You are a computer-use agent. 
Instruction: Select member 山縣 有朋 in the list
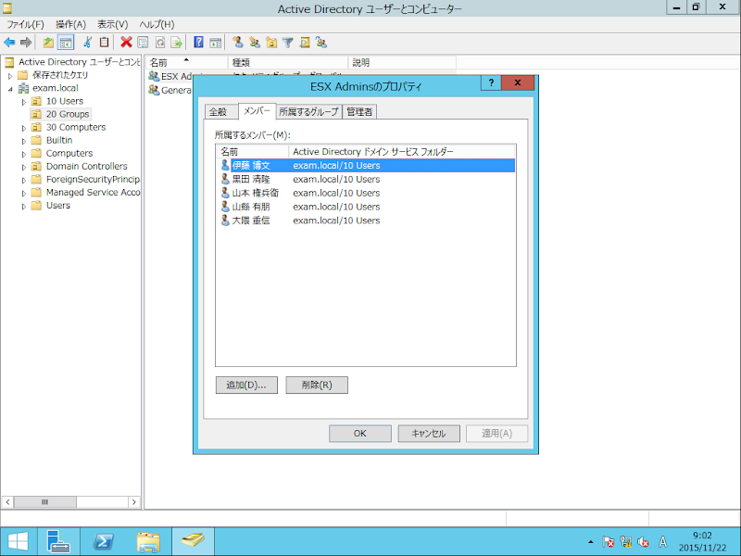367,207
